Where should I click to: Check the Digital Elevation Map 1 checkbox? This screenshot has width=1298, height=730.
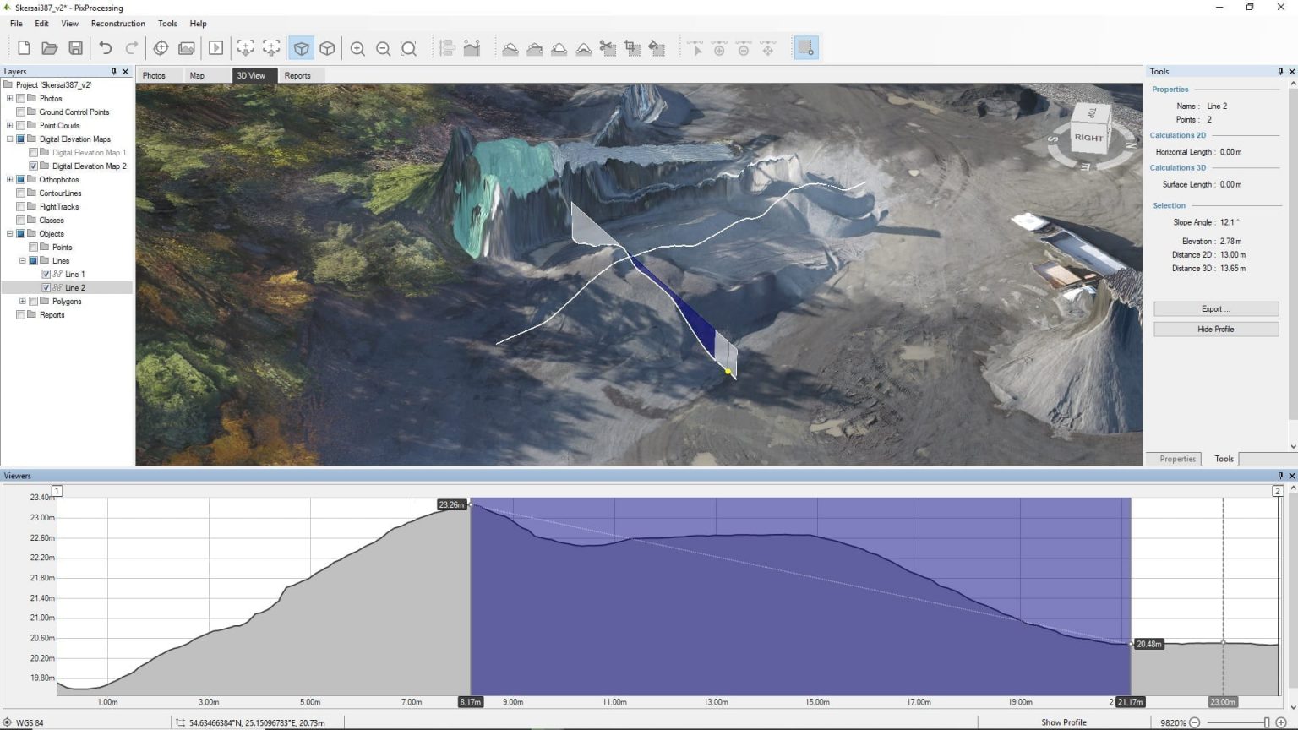[33, 152]
